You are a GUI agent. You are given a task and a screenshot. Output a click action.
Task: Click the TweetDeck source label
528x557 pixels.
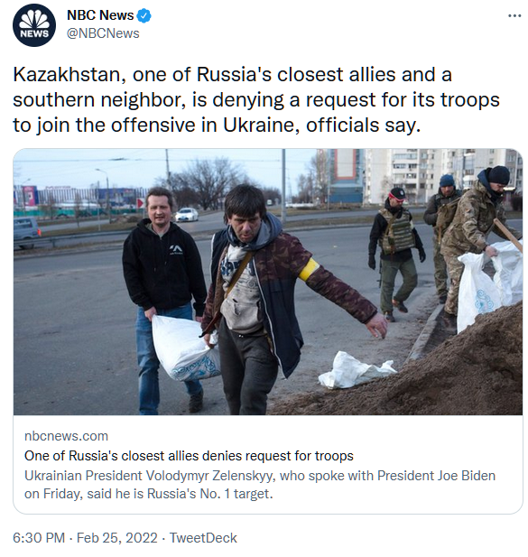click(203, 537)
